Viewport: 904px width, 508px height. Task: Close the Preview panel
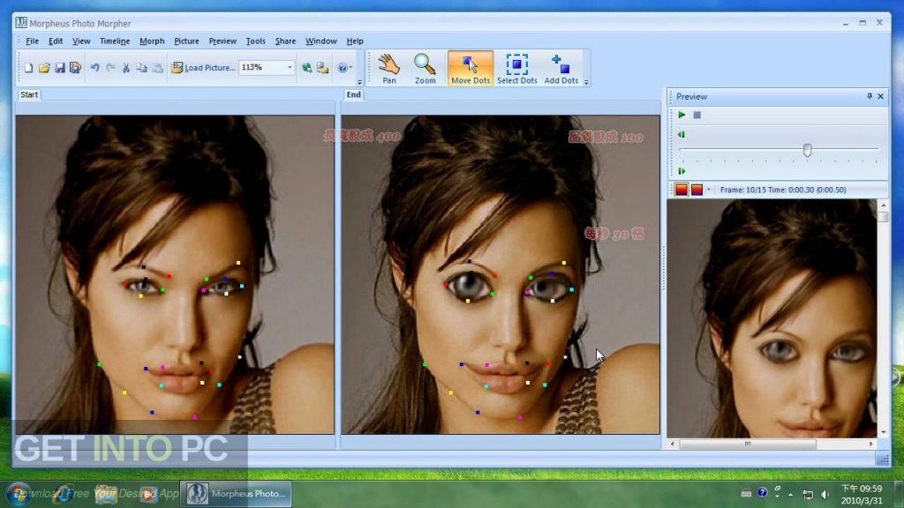(880, 96)
